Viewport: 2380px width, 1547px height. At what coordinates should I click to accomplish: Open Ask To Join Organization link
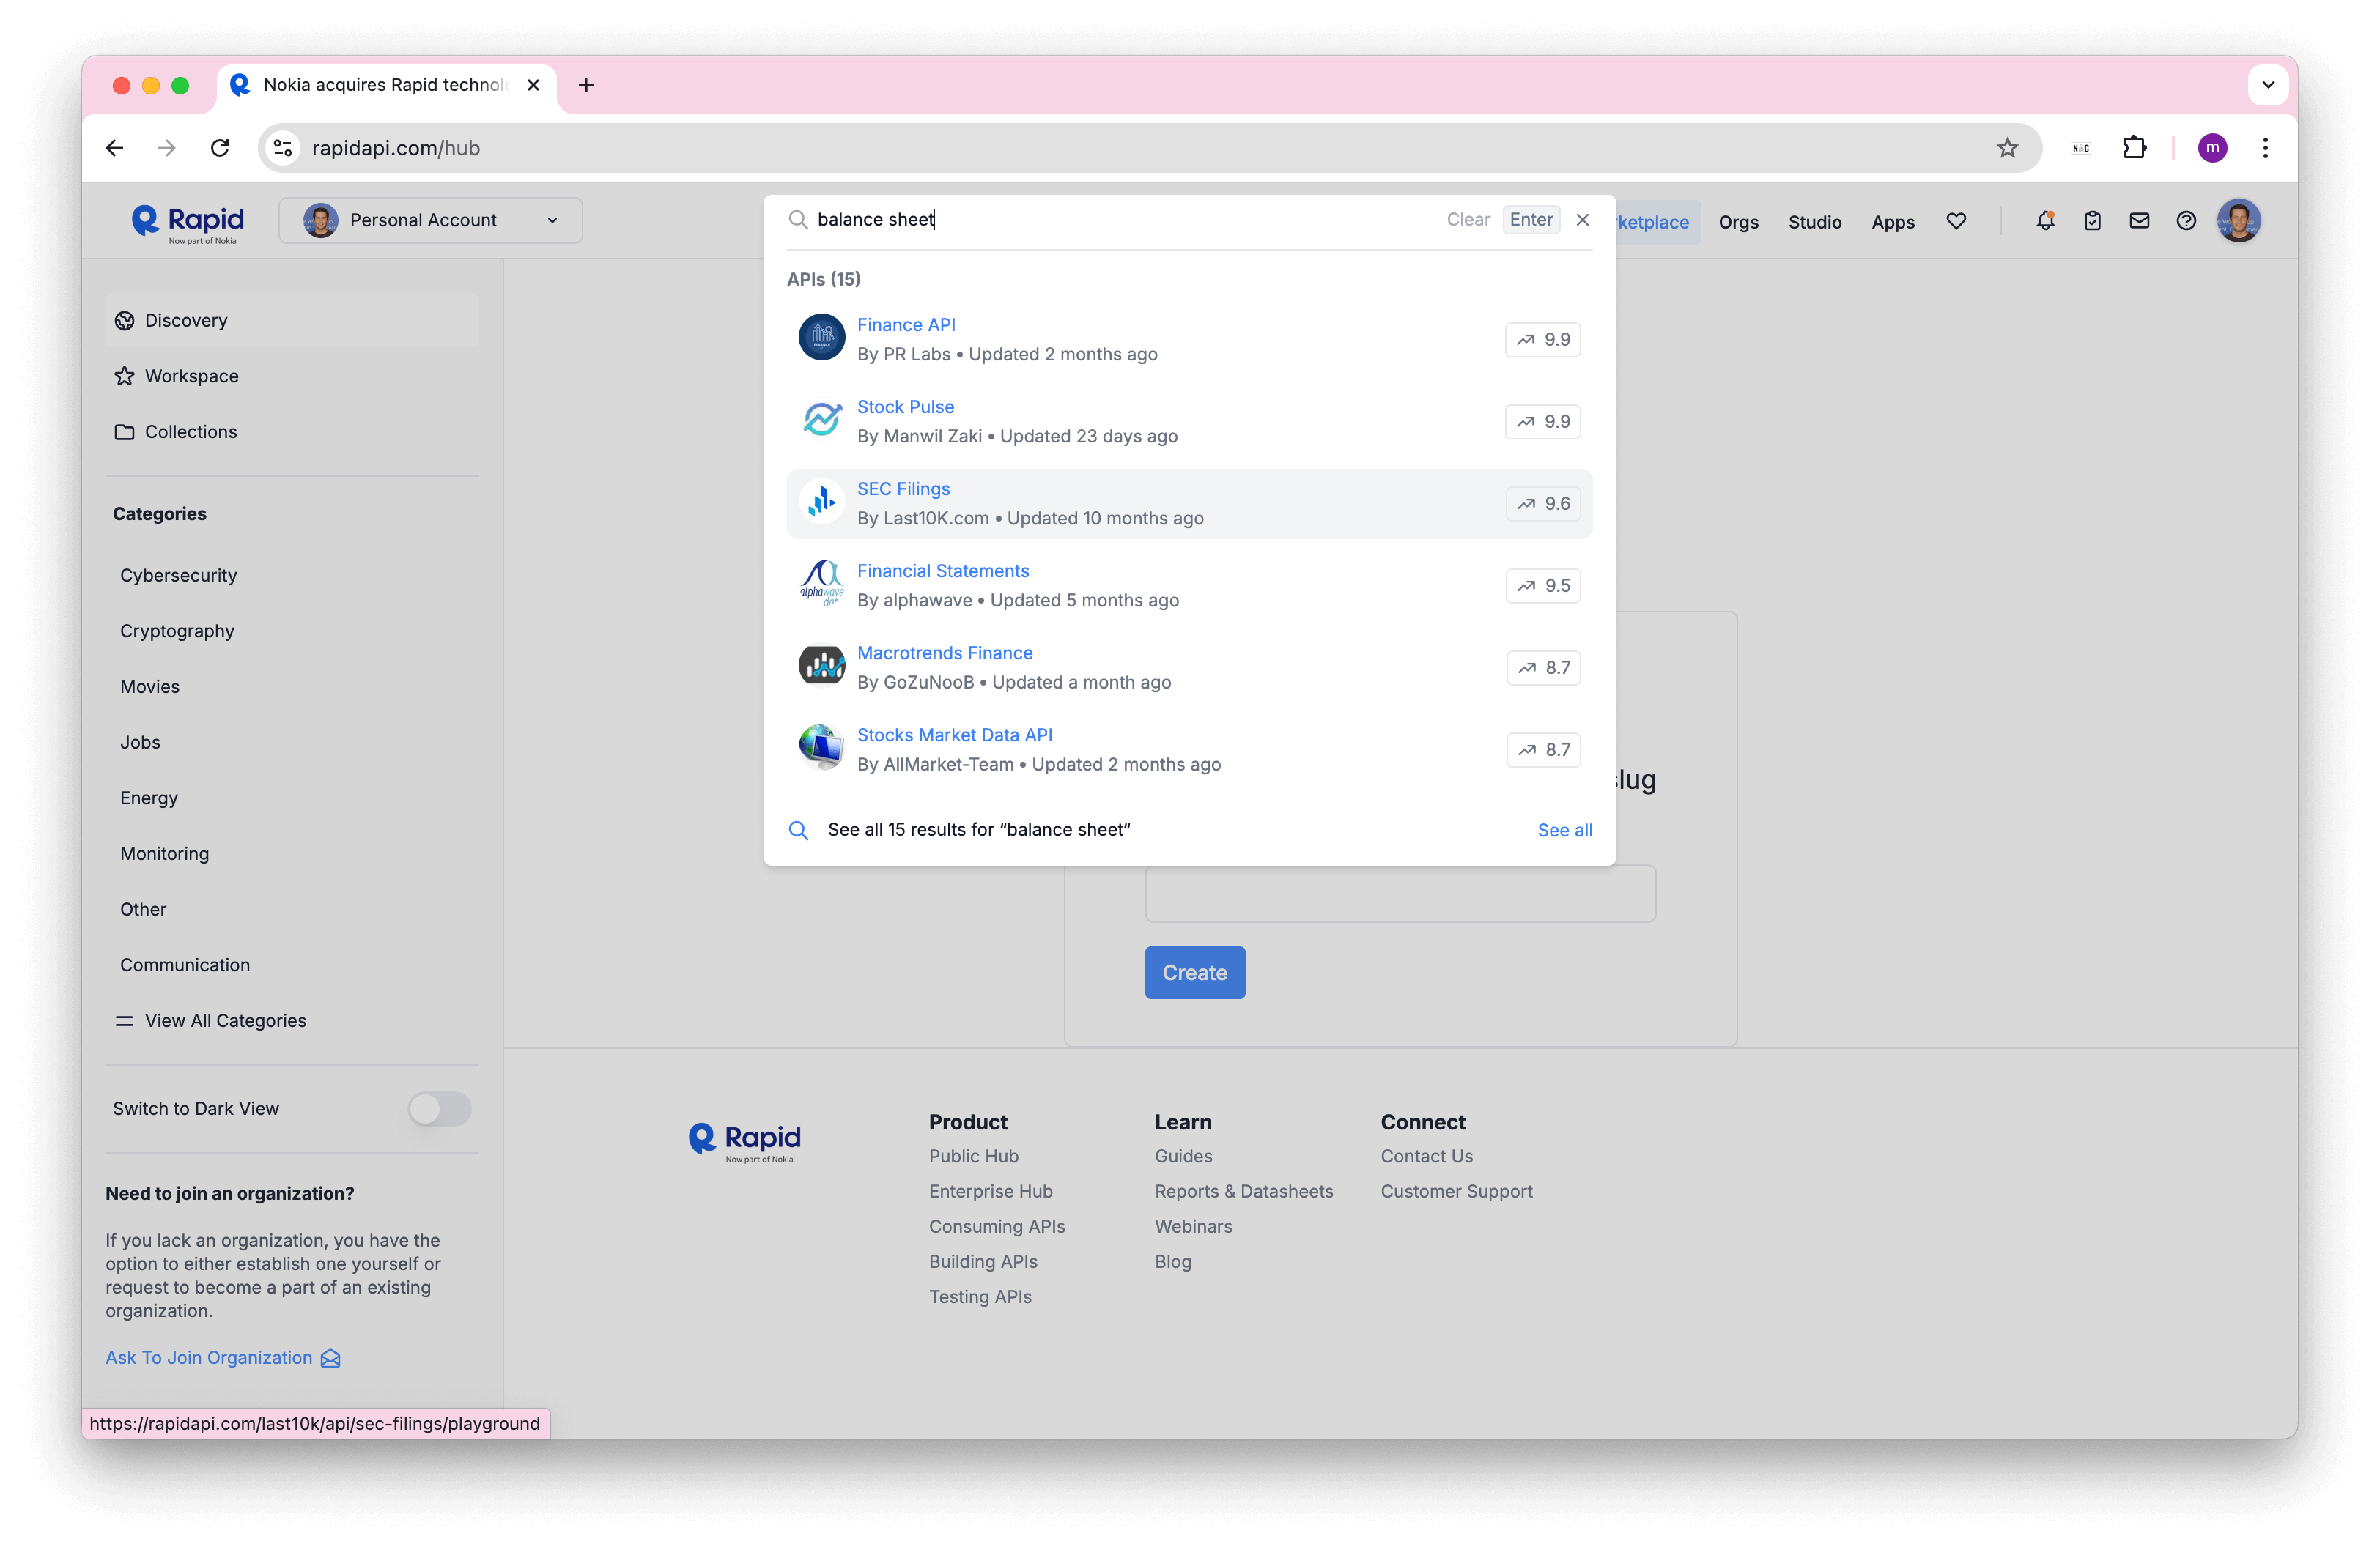tap(223, 1357)
